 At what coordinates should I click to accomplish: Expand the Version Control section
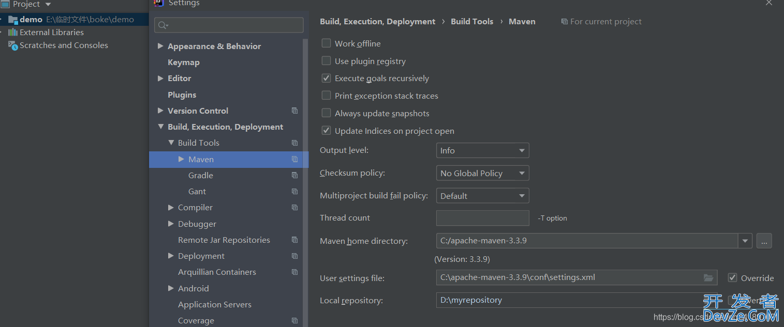[160, 111]
